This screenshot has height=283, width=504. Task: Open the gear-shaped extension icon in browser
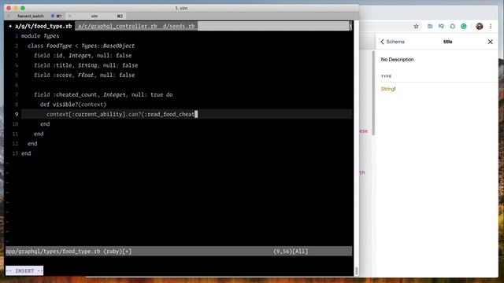452,26
